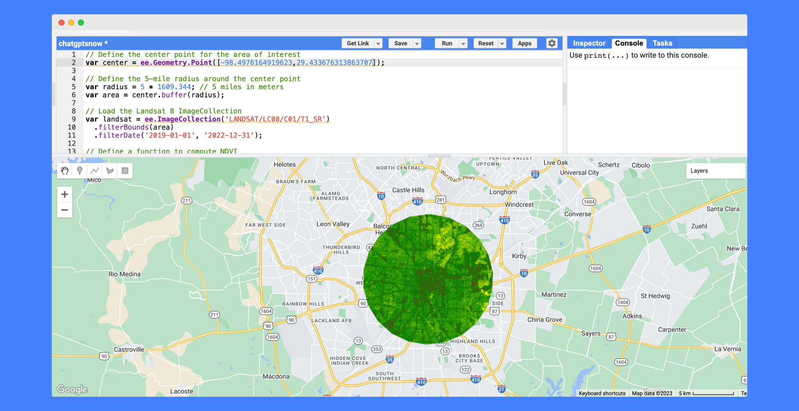Choose the add marker tool
The width and height of the screenshot is (799, 411).
[x=80, y=171]
